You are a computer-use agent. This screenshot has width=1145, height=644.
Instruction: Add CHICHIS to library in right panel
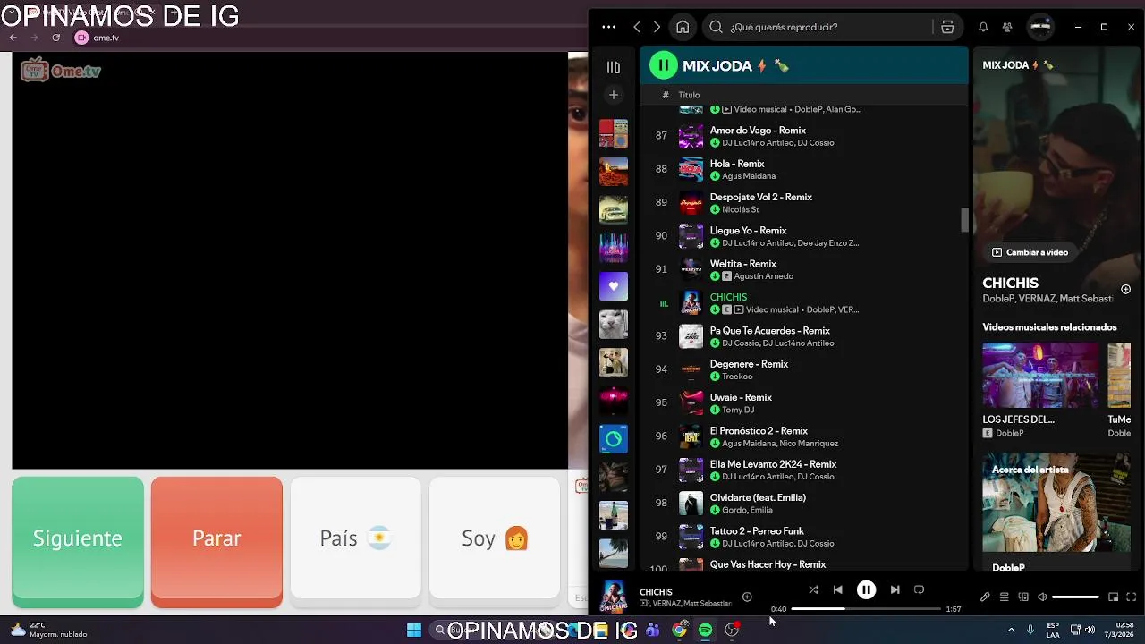click(1125, 289)
